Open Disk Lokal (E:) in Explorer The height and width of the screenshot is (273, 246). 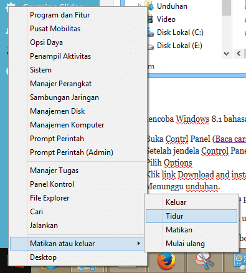point(179,46)
